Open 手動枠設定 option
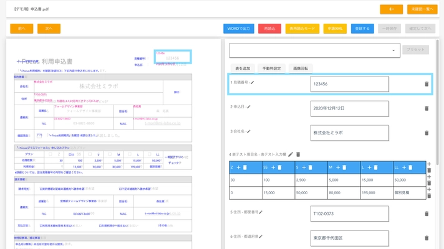 tap(272, 68)
